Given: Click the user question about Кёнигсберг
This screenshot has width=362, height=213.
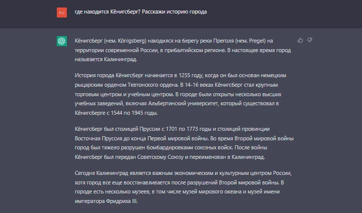Looking at the screenshot, I should [141, 12].
